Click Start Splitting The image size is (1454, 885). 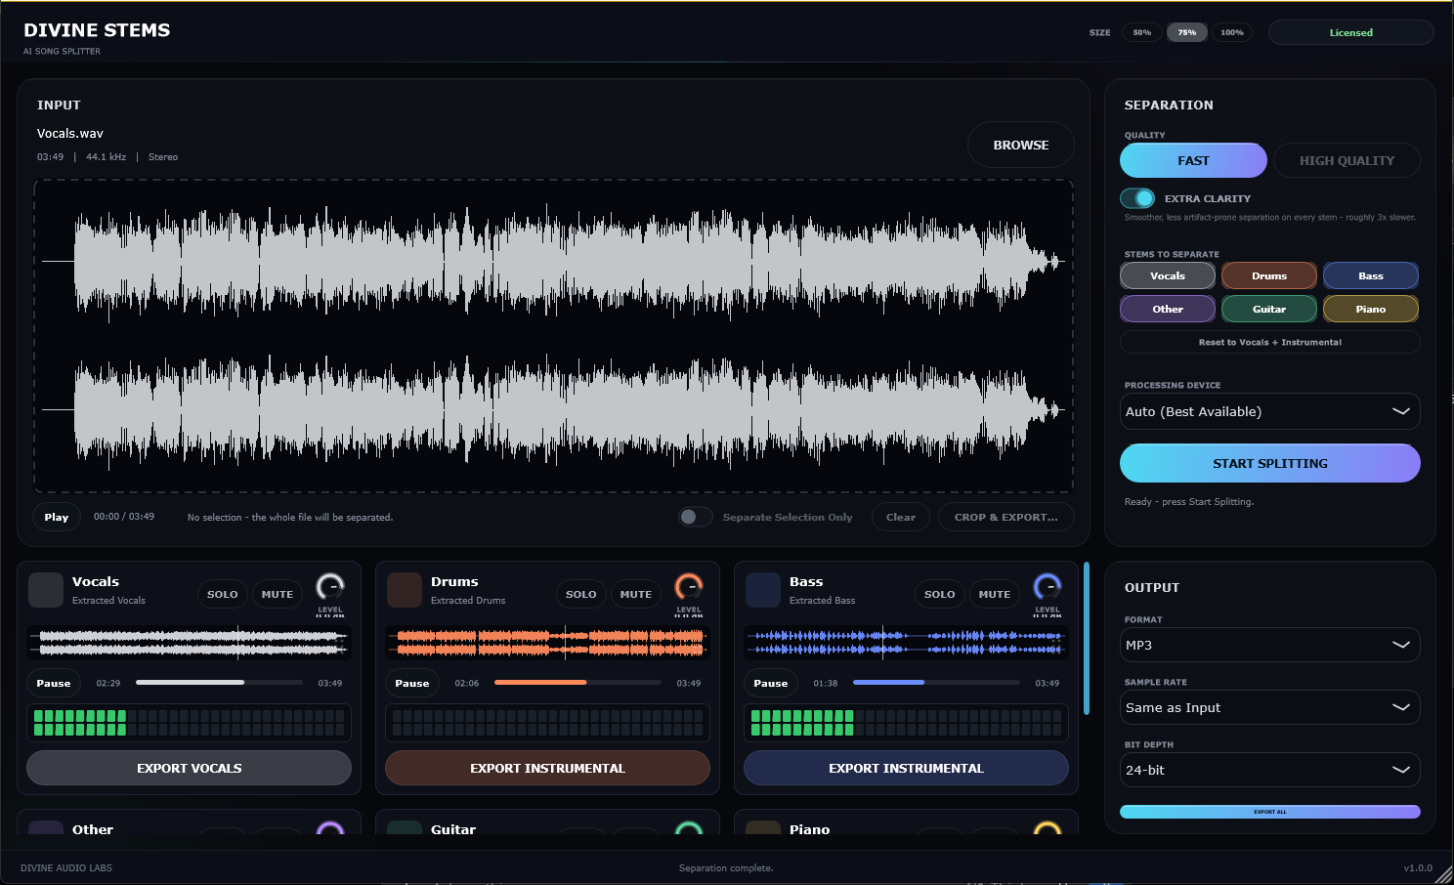point(1270,463)
